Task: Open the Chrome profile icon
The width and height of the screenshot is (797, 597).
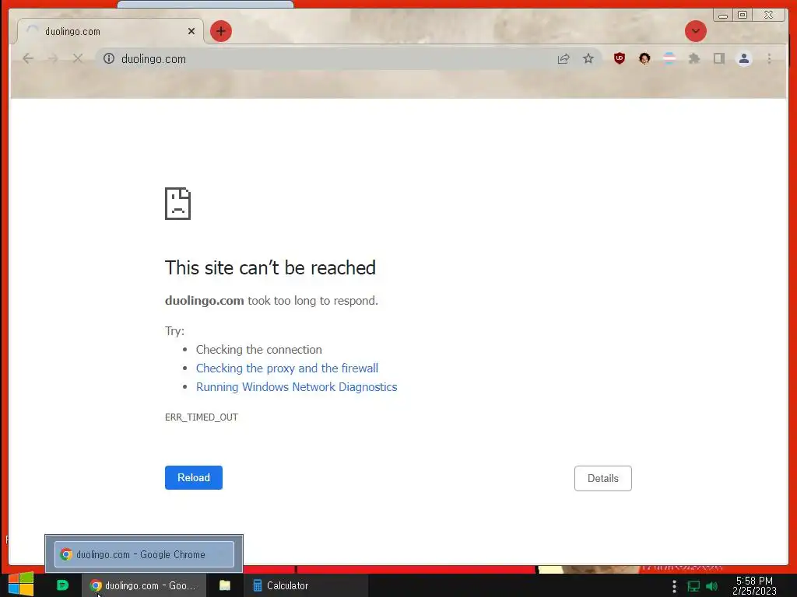Action: 743,59
